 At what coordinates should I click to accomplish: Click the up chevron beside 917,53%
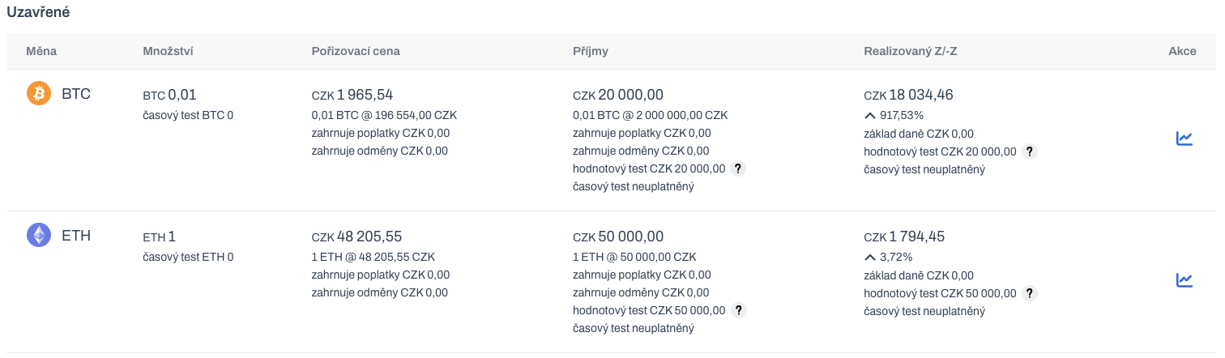click(x=870, y=115)
